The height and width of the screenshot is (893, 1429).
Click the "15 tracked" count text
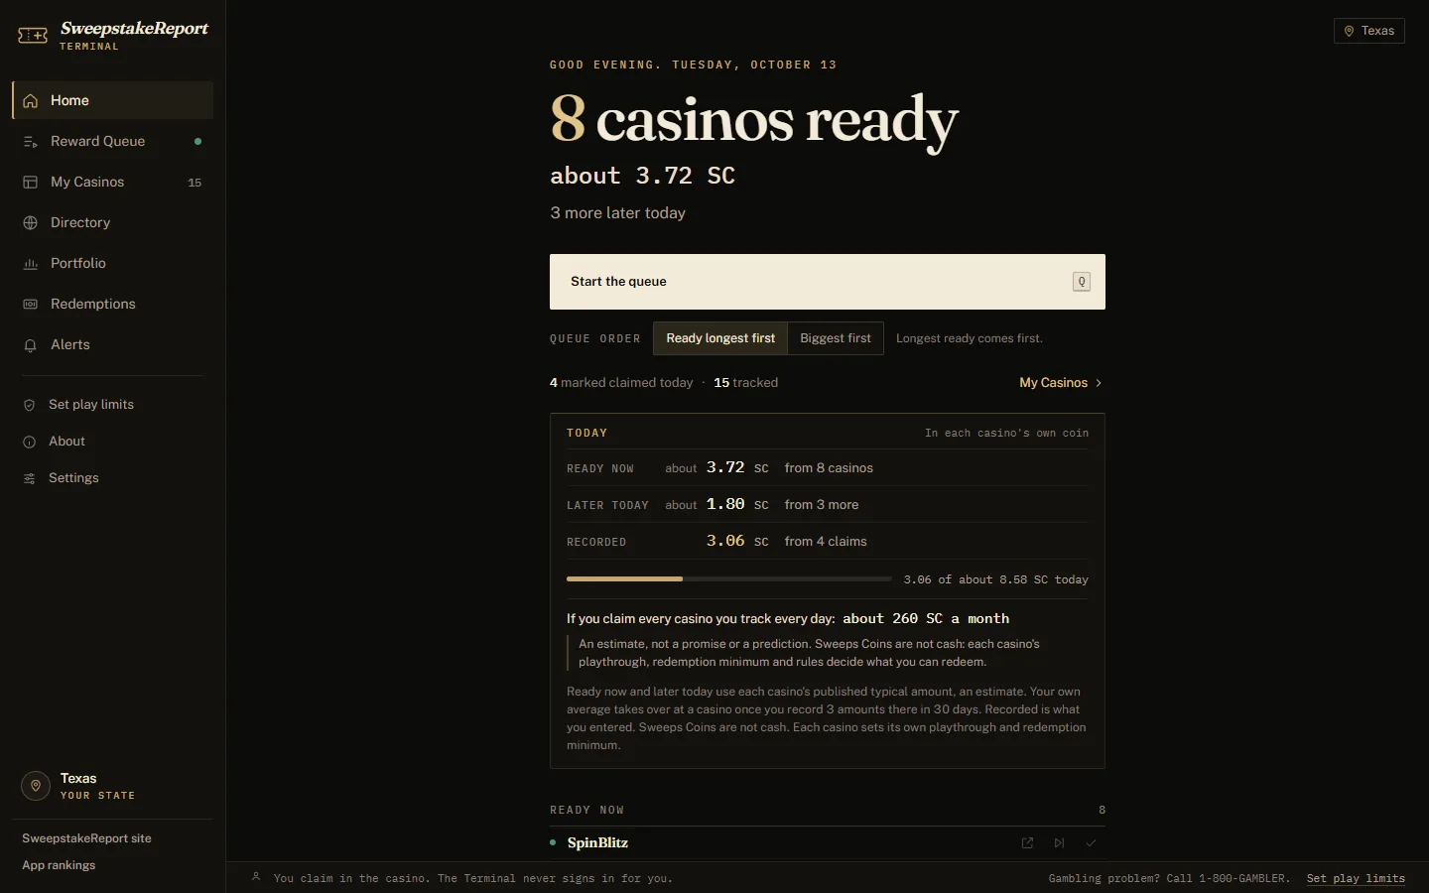point(746,383)
